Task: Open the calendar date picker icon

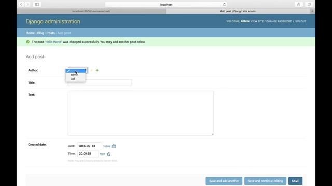Action: [114, 146]
